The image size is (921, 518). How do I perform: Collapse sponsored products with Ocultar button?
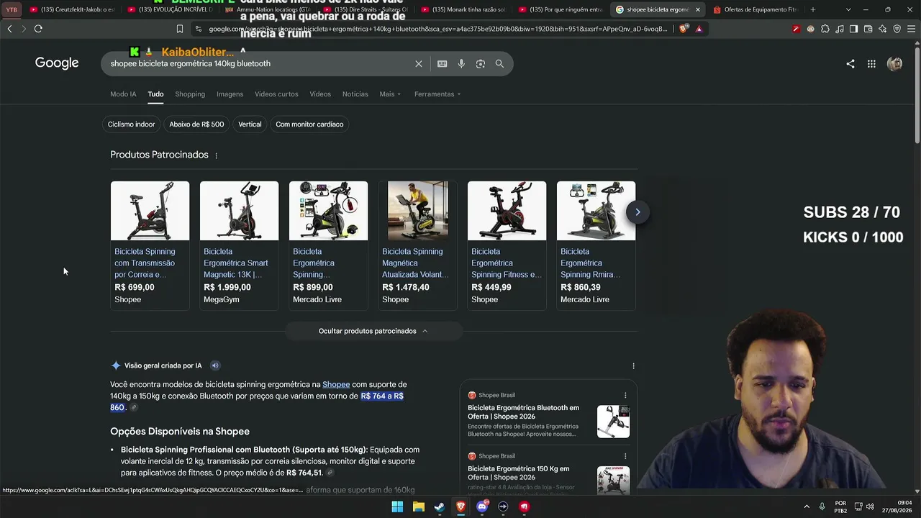tap(373, 331)
